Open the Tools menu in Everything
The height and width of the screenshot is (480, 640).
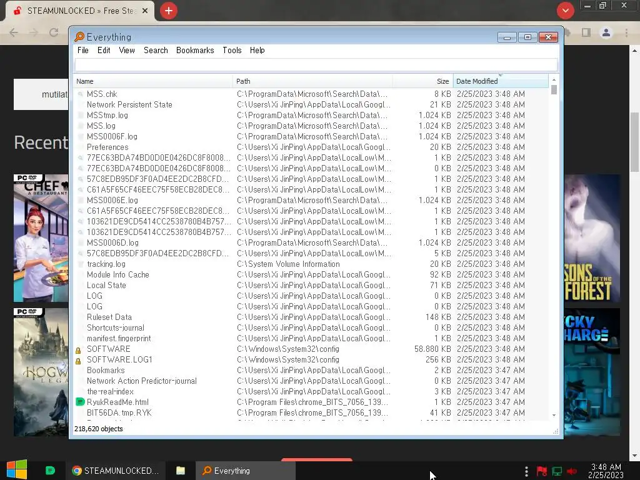(232, 50)
